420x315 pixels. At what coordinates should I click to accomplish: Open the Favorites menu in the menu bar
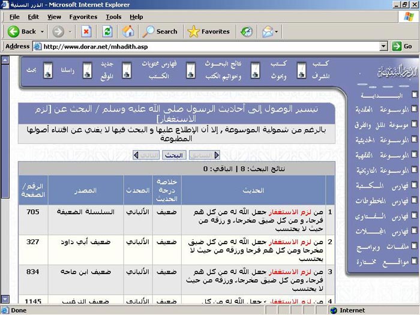coord(83,17)
